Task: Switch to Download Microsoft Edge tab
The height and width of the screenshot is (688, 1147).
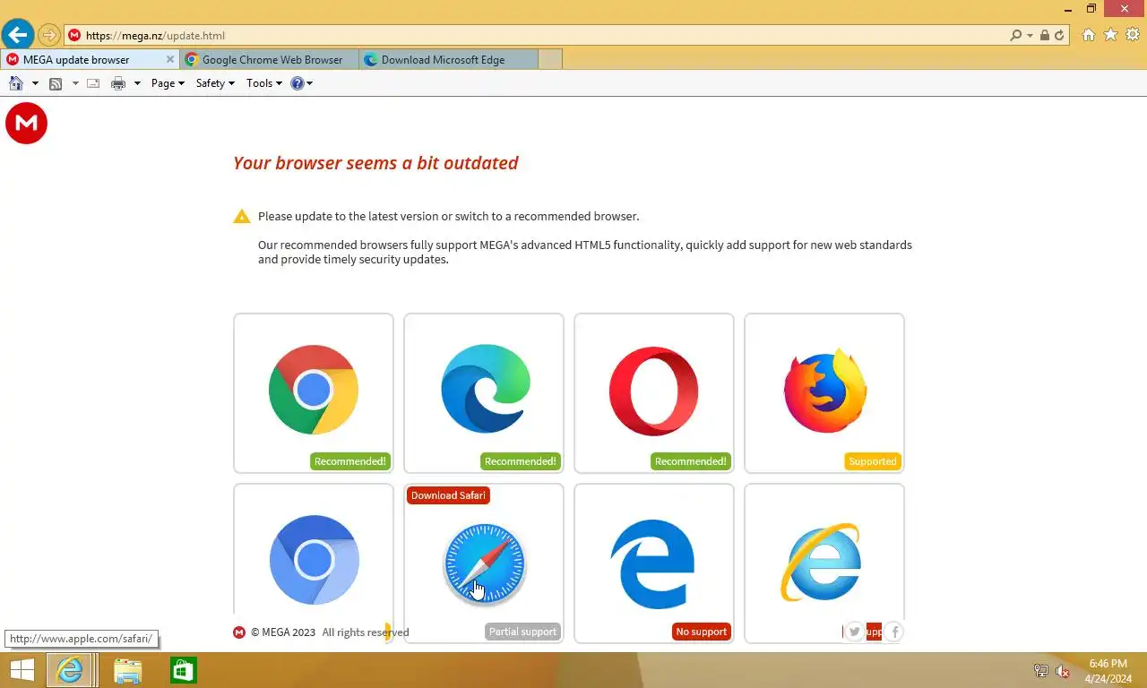Action: tap(448, 60)
